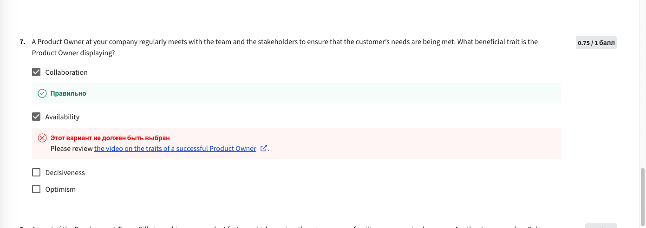Click the external link icon after video link
This screenshot has height=228, width=646.
(x=264, y=149)
